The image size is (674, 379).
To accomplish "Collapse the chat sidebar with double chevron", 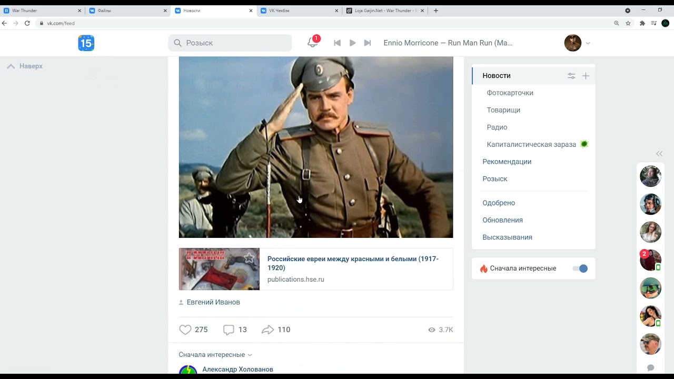I will (x=659, y=154).
